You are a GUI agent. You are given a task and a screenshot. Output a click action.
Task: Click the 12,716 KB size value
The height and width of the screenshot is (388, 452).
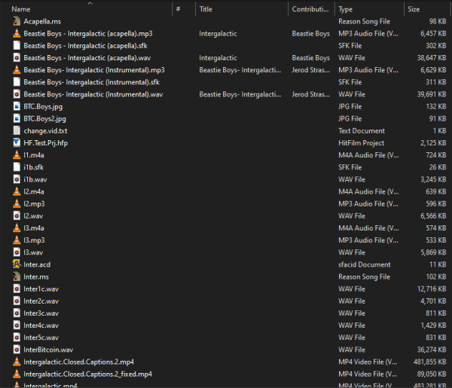(x=432, y=289)
